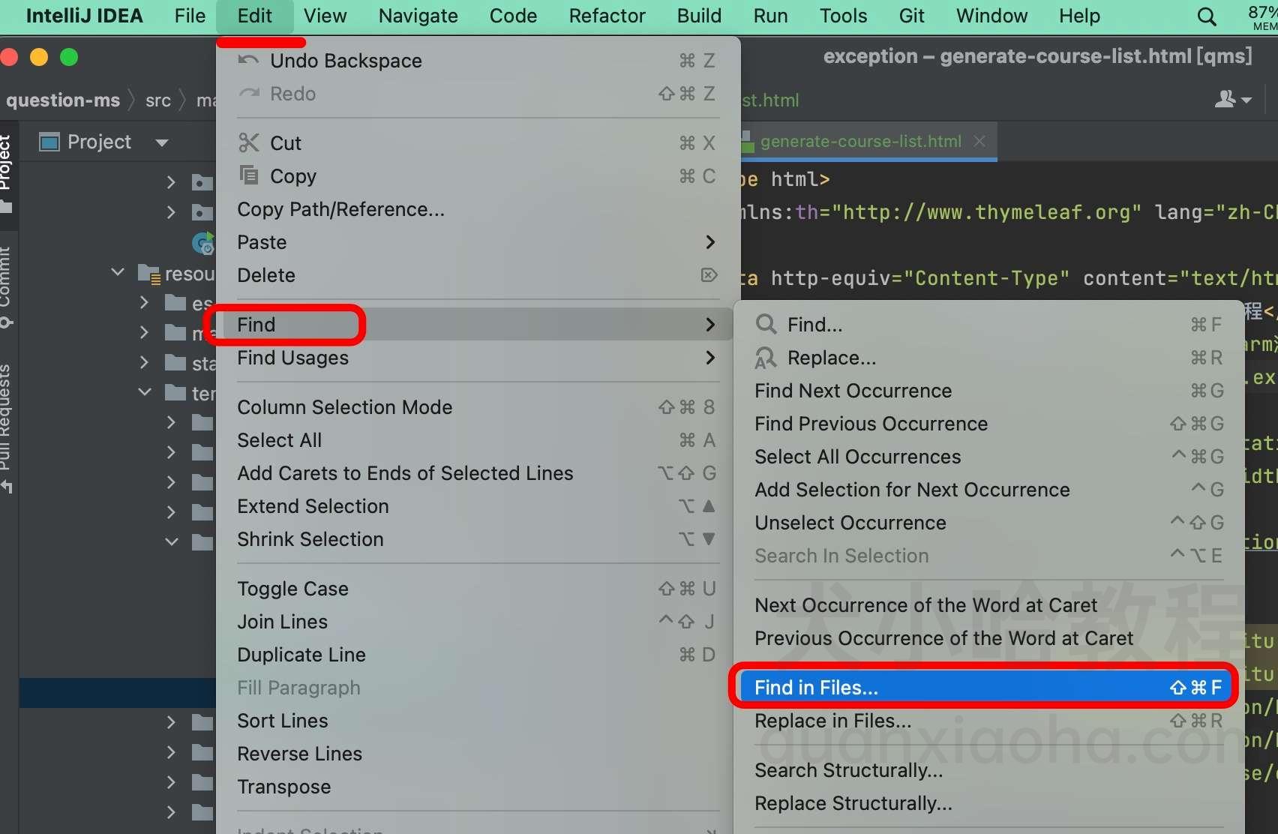Choose Reverse Lines

pyautogui.click(x=476, y=754)
